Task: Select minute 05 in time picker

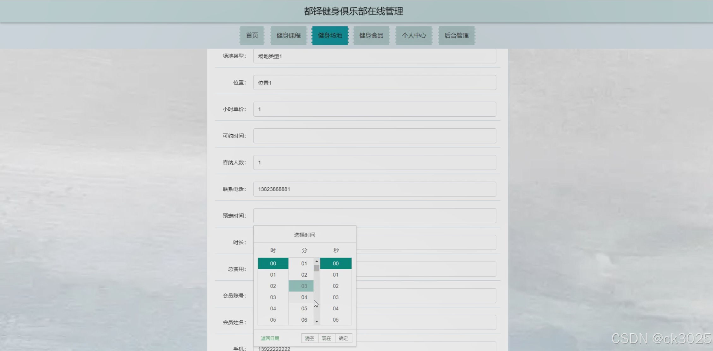Action: click(x=304, y=308)
